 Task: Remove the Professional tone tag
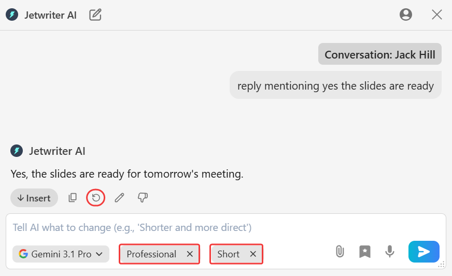point(190,254)
